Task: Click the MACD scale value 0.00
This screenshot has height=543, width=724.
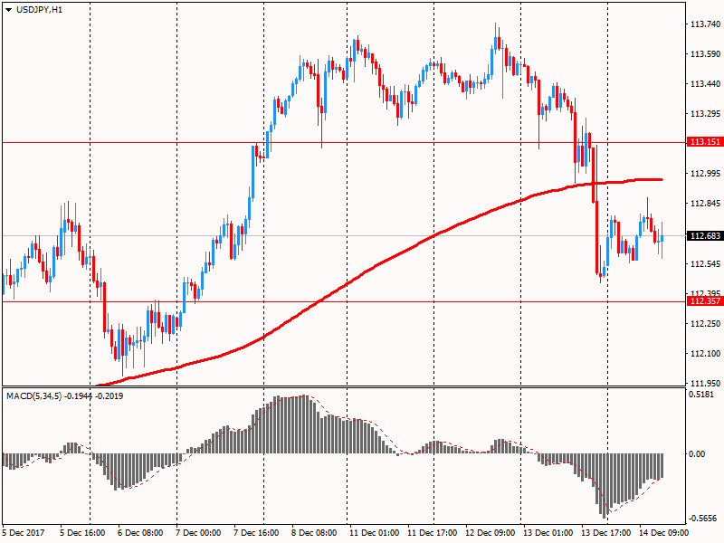Action: 697,454
